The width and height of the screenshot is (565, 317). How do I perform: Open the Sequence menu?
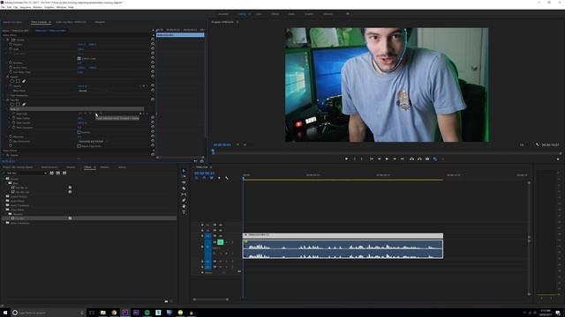pyautogui.click(x=26, y=7)
